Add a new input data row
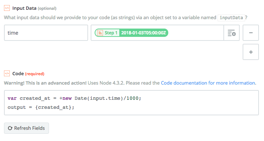The width and height of the screenshot is (264, 141). (x=251, y=52)
